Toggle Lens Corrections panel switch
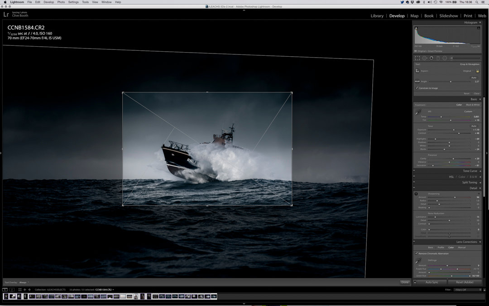The image size is (489, 306). 414,242
